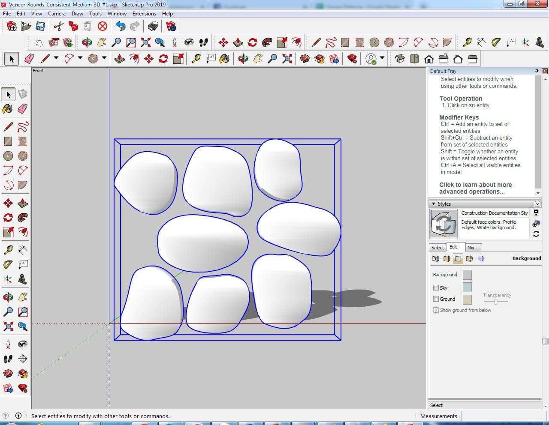This screenshot has height=425, width=549.
Task: Save the model with the floppy disk icon
Action: coord(40,27)
